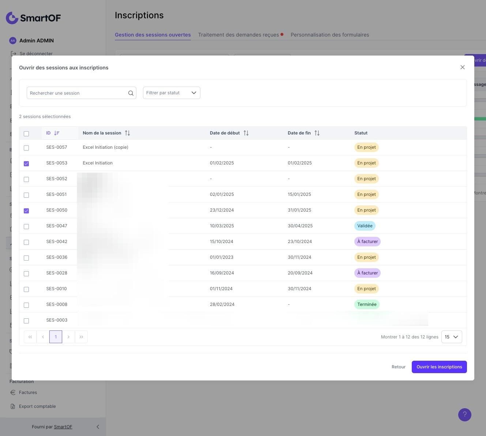Check the SES-0057 row checkbox

click(x=26, y=148)
